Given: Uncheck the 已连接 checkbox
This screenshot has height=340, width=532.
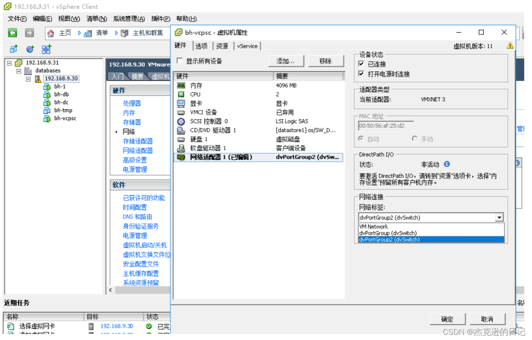Looking at the screenshot, I should [361, 64].
